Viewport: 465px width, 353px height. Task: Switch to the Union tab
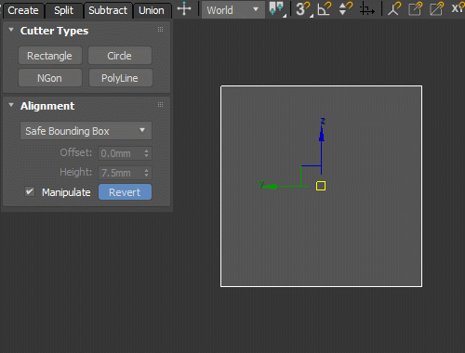pyautogui.click(x=152, y=10)
